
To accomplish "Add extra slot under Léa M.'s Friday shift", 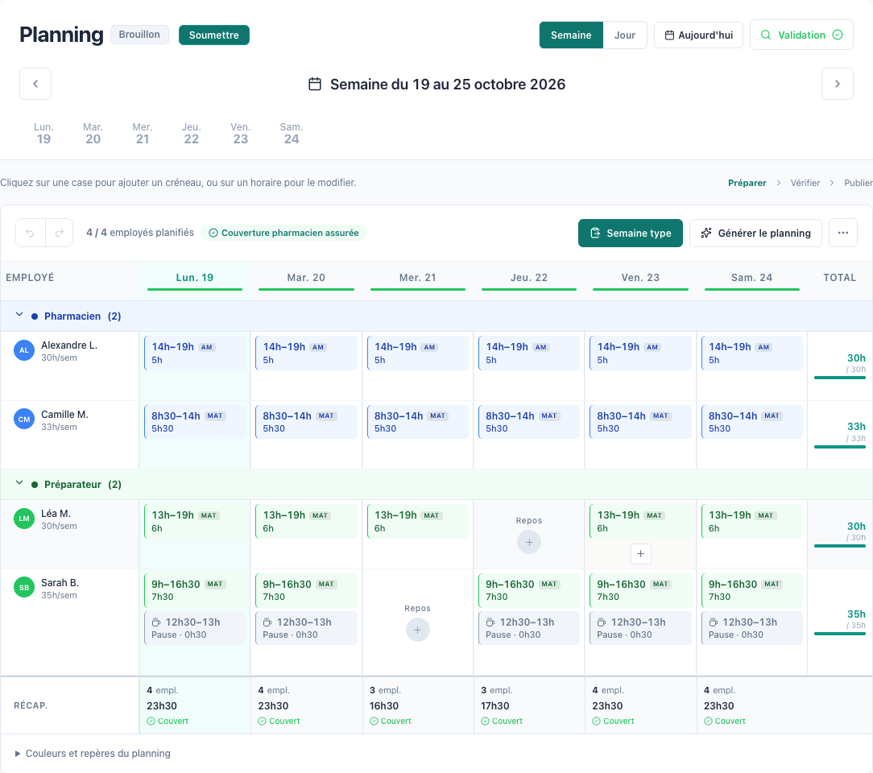I will click(x=641, y=554).
